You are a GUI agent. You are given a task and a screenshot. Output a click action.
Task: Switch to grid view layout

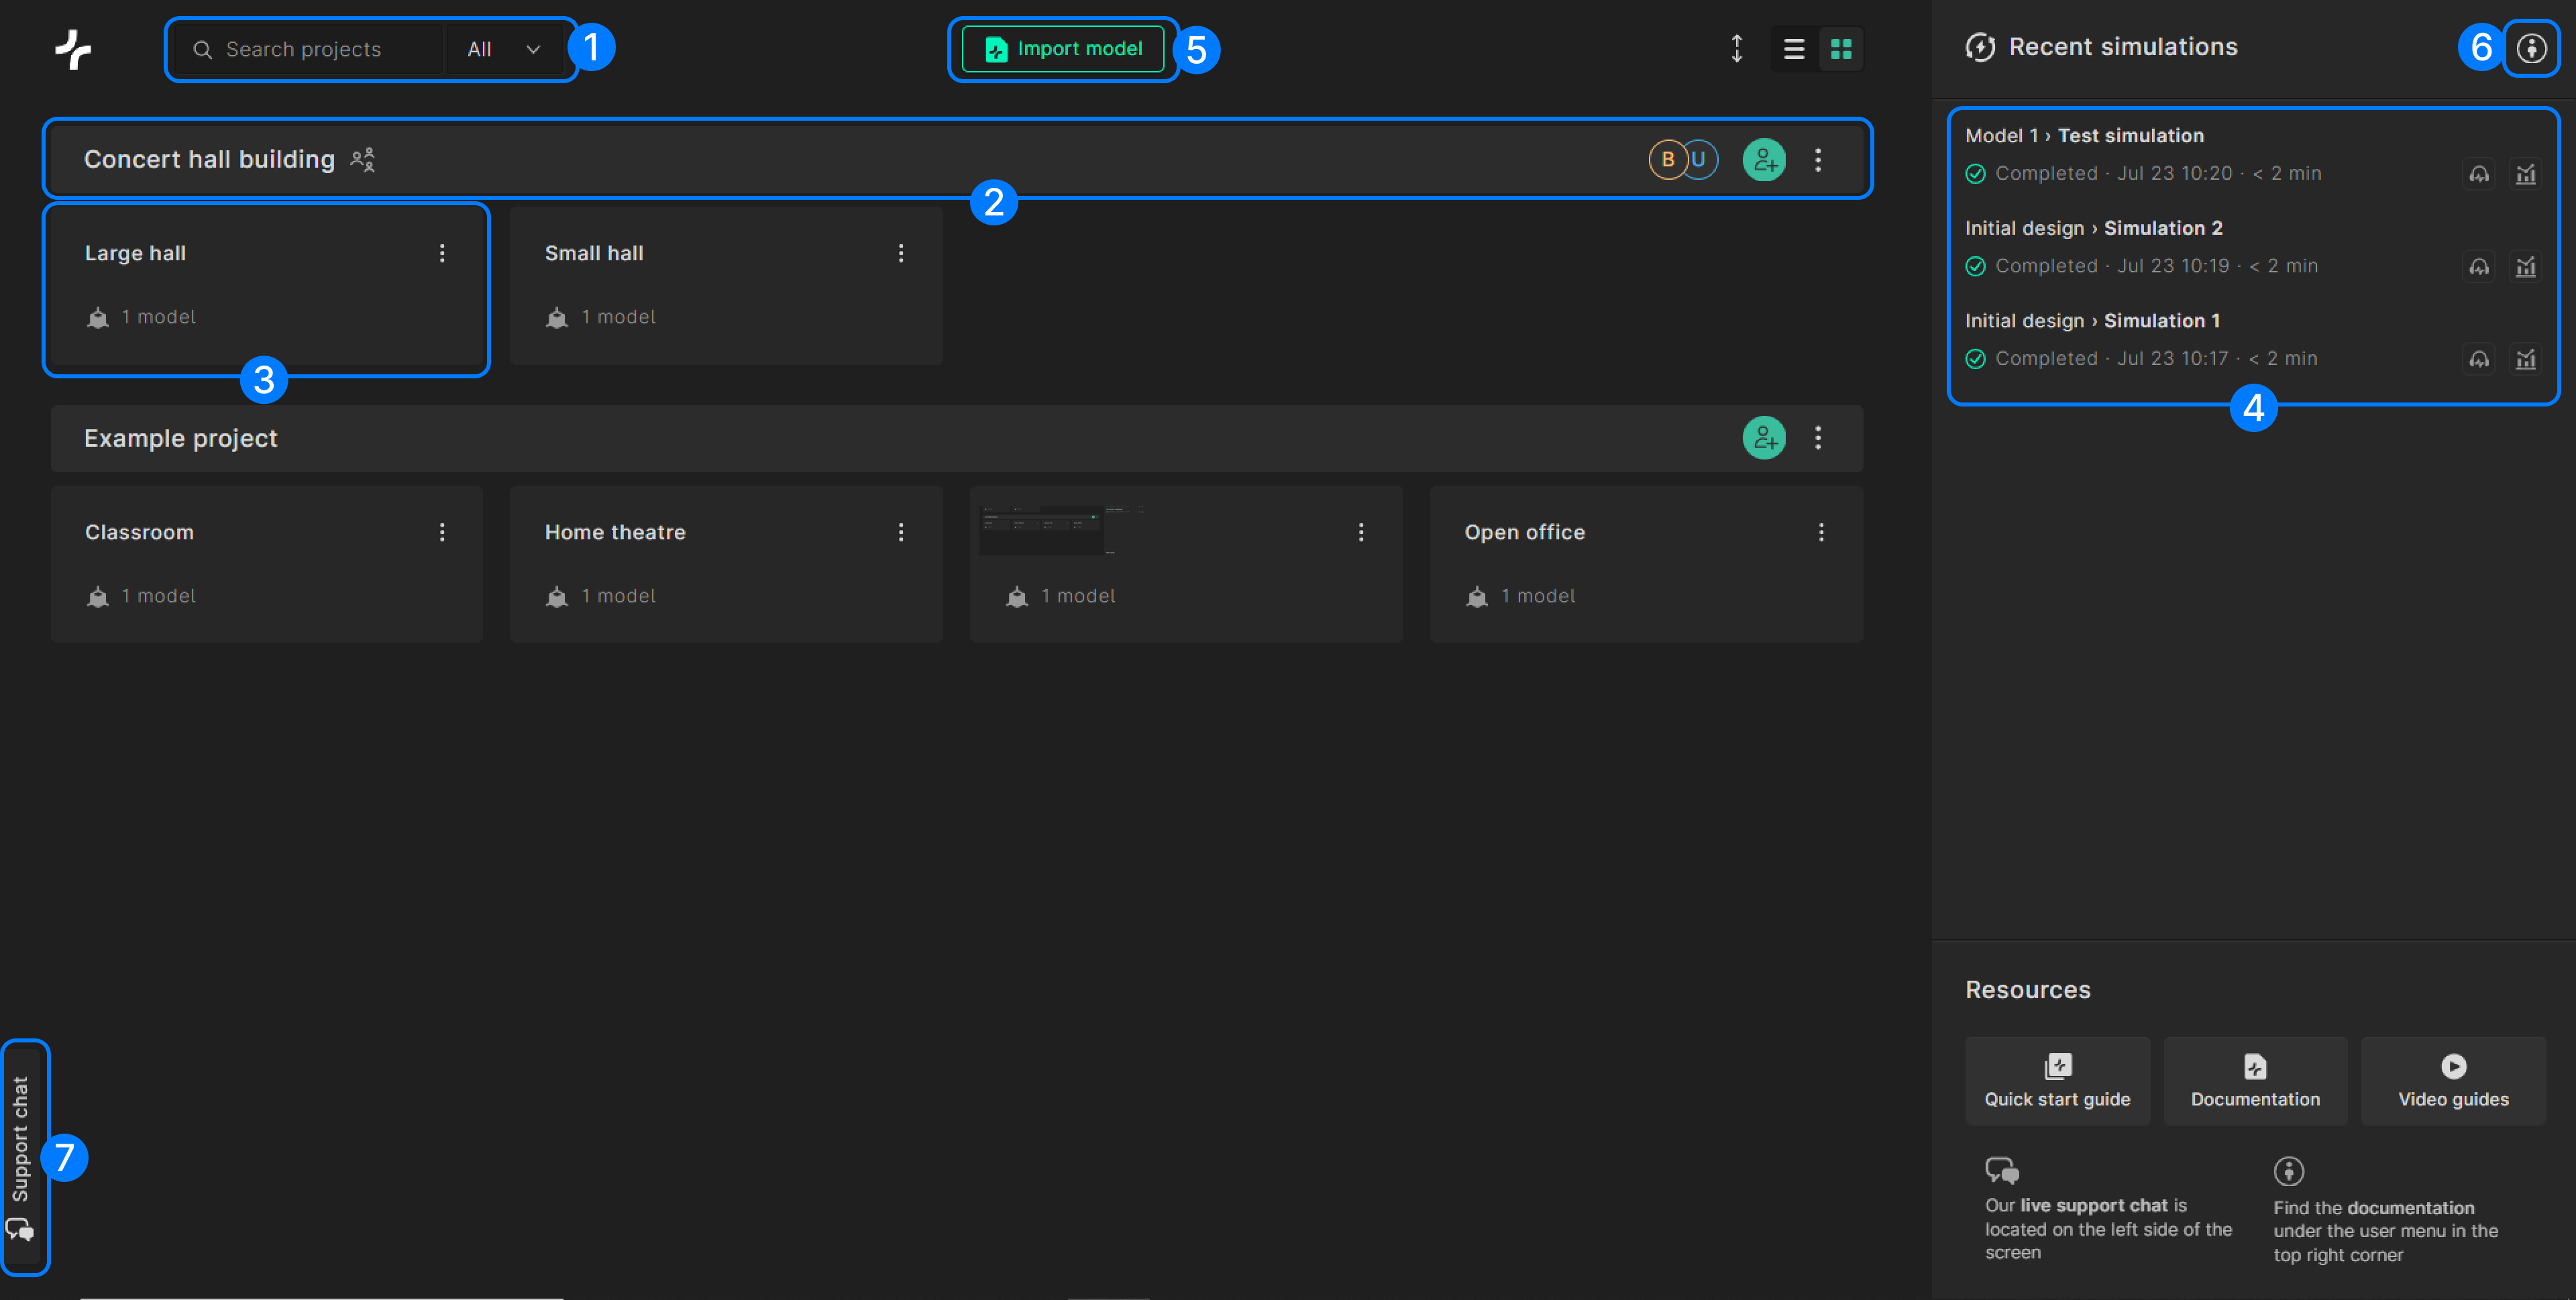click(1841, 49)
